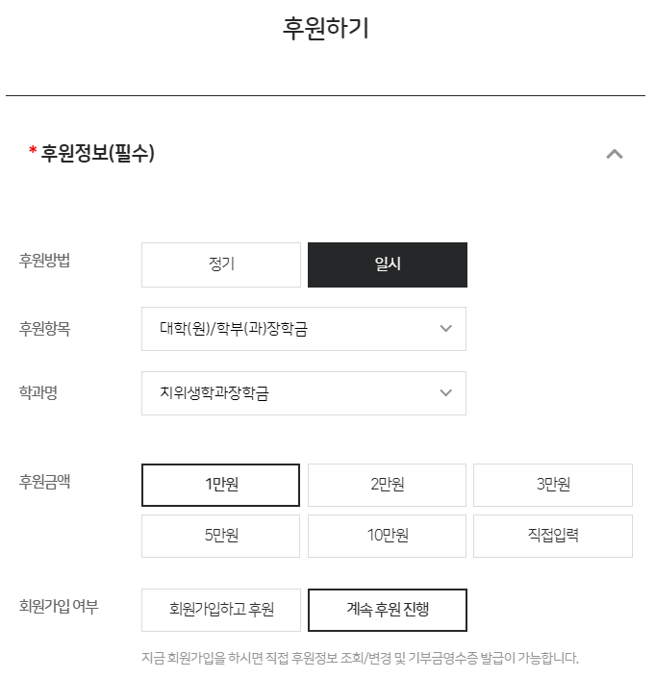
Task: Select 직접입력 to enter custom amount
Action: pos(553,536)
